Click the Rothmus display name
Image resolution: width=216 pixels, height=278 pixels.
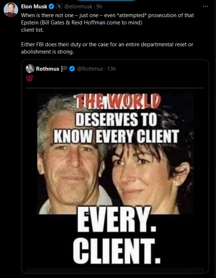(48, 69)
